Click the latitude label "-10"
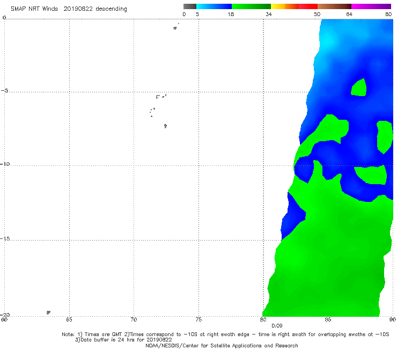397x349 pixels. pos(5,164)
